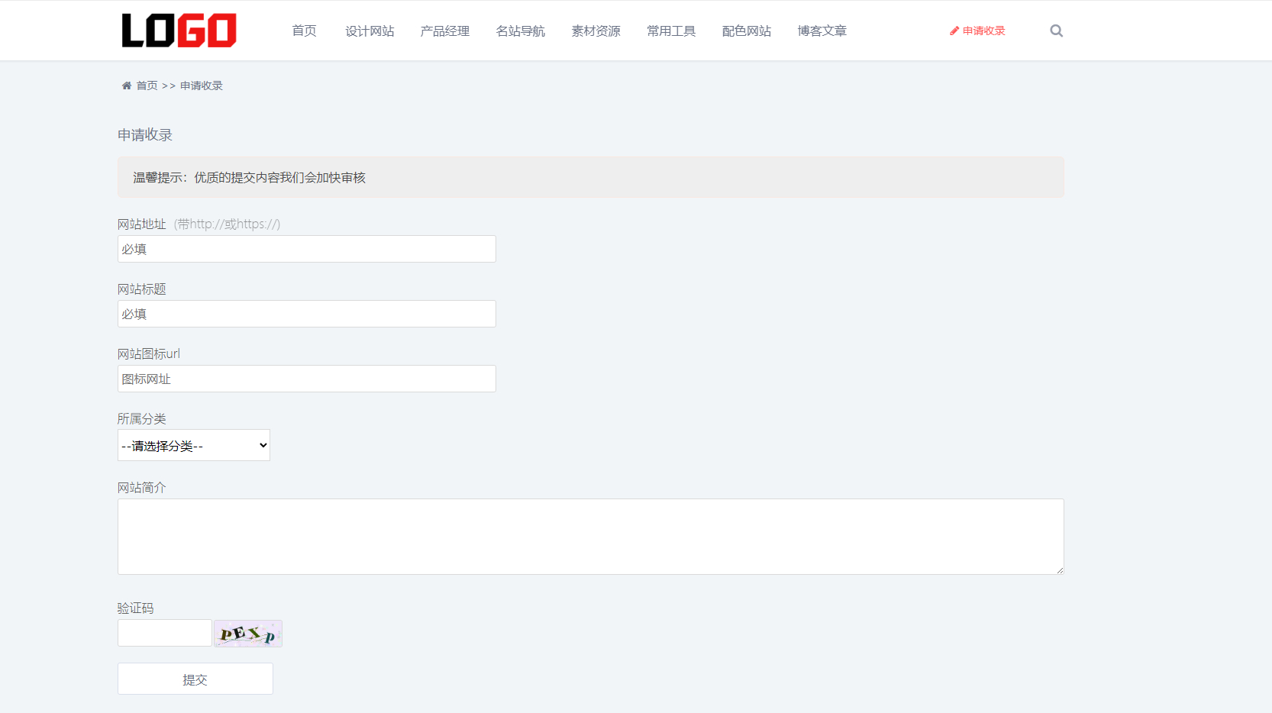This screenshot has height=713, width=1272.
Task: Select the 首页 menu item
Action: 303,31
